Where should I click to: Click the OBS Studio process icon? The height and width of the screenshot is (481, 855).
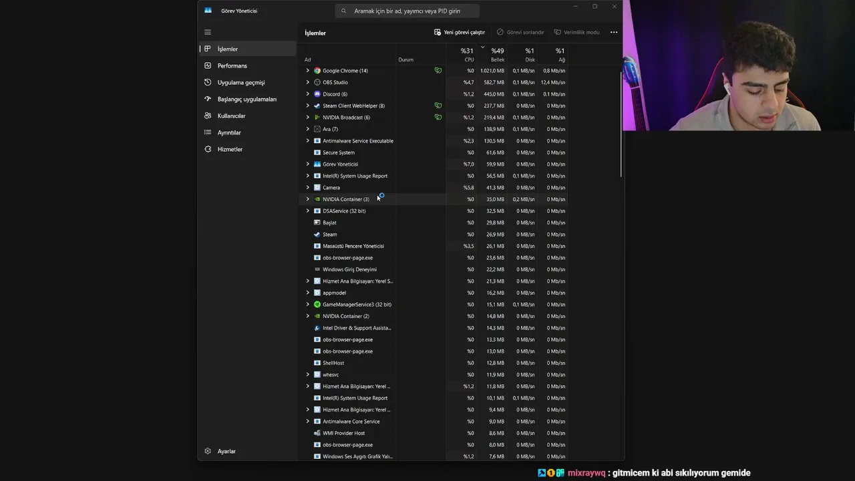[x=317, y=82]
